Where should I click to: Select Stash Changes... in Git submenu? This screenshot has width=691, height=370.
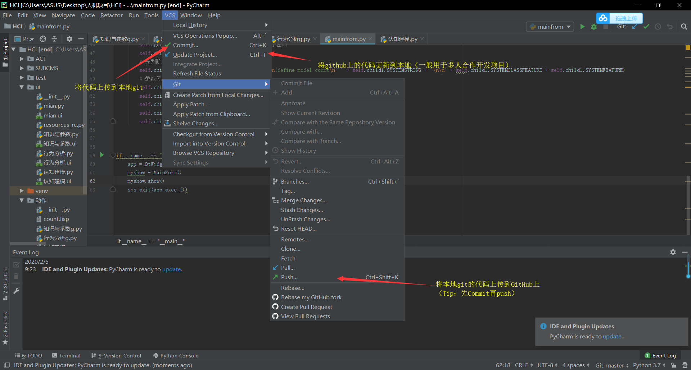point(337,210)
